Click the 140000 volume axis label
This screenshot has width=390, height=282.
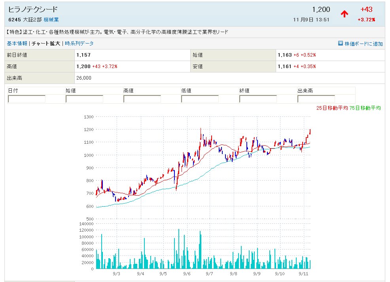click(x=86, y=224)
